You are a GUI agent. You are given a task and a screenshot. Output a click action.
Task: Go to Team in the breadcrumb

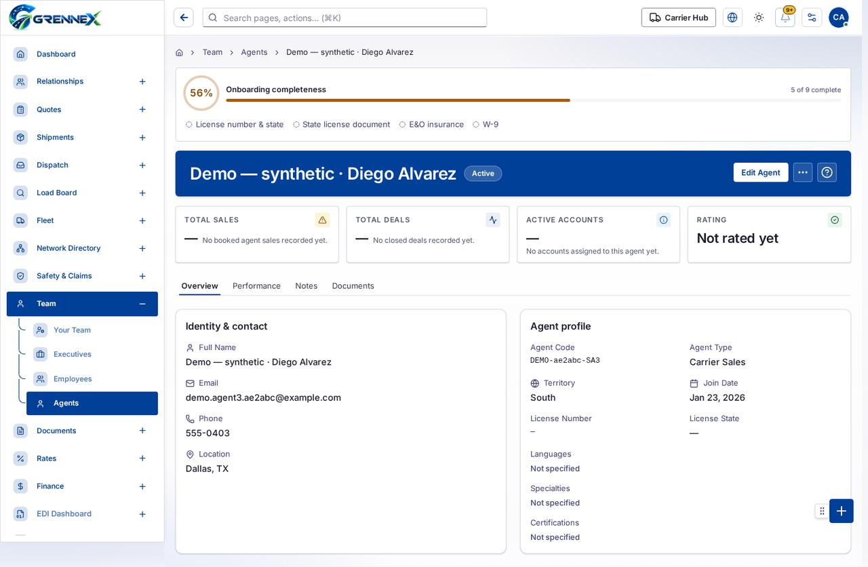212,52
